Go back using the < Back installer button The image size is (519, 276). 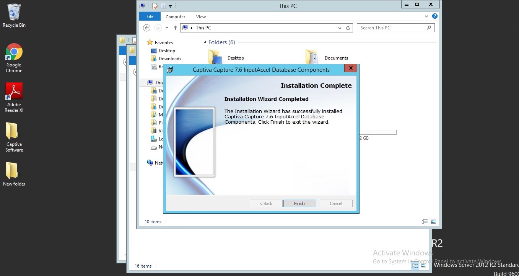coord(266,203)
